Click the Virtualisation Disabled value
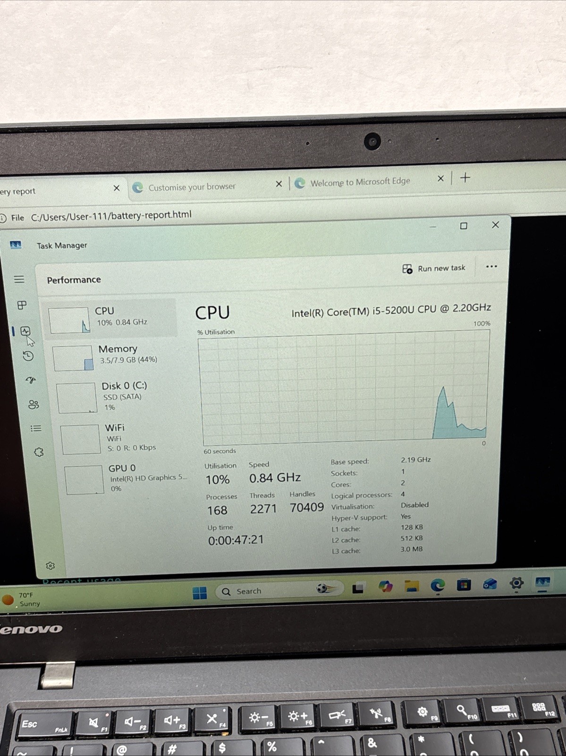Image resolution: width=566 pixels, height=756 pixels. 414,505
